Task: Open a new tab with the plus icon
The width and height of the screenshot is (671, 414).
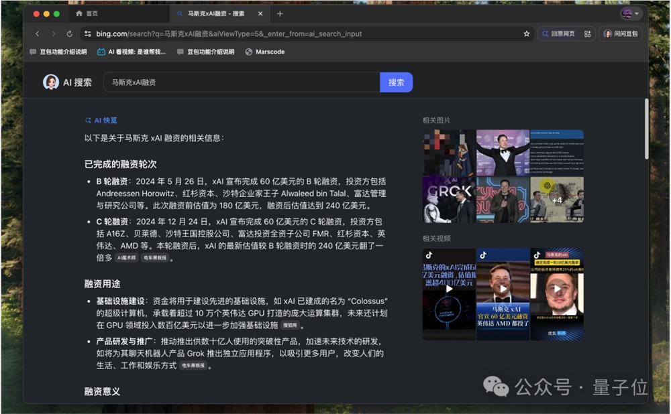Action: coord(280,13)
